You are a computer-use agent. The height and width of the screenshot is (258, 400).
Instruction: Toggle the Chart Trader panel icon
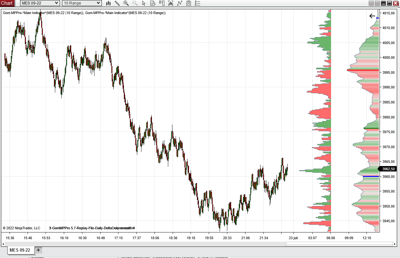(162, 3)
